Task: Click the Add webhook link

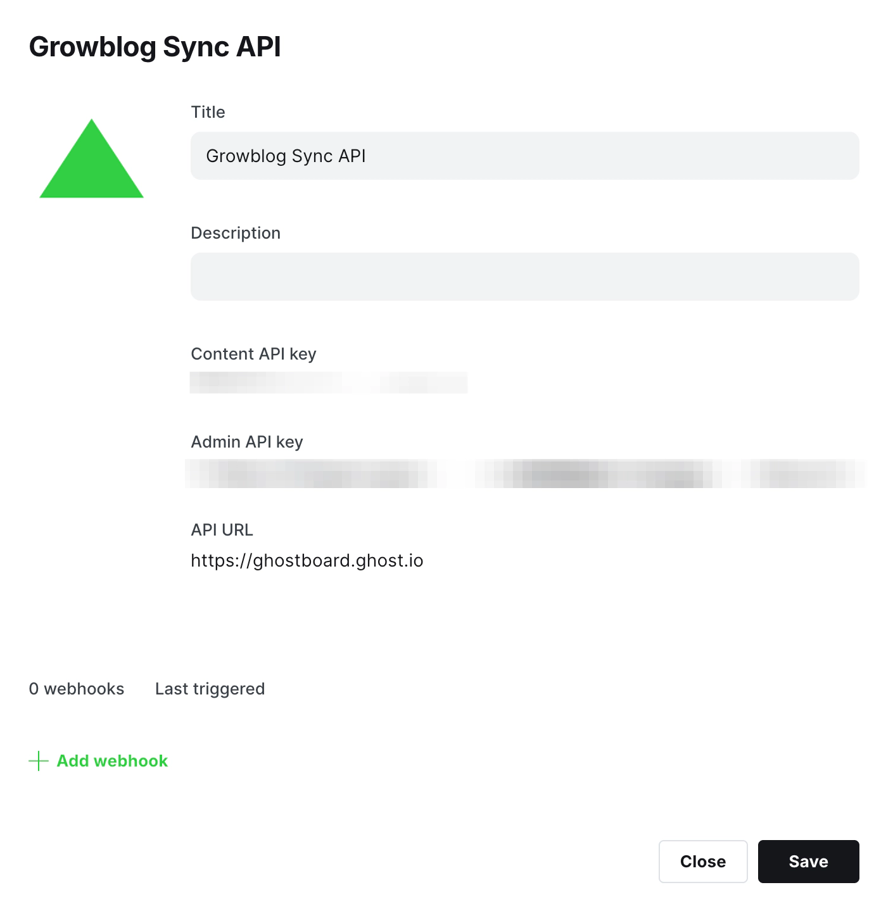Action: (112, 761)
